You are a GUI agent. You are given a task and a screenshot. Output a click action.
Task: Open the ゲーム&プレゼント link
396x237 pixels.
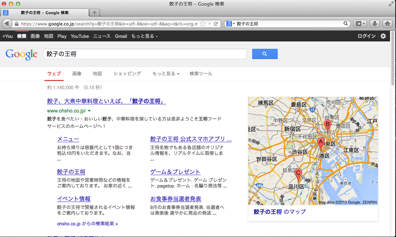(175, 172)
